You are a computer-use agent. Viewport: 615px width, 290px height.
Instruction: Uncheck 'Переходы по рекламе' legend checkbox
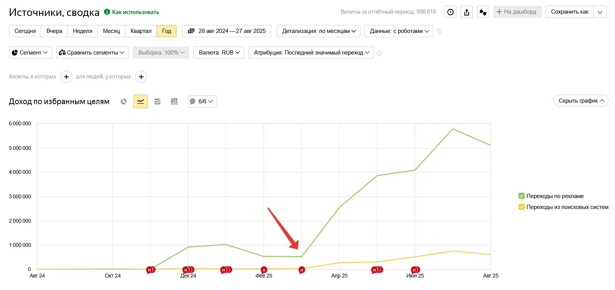522,196
